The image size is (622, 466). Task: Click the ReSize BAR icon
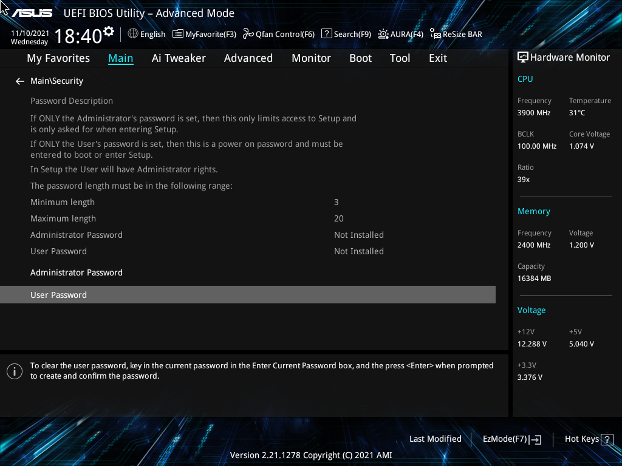tap(436, 35)
